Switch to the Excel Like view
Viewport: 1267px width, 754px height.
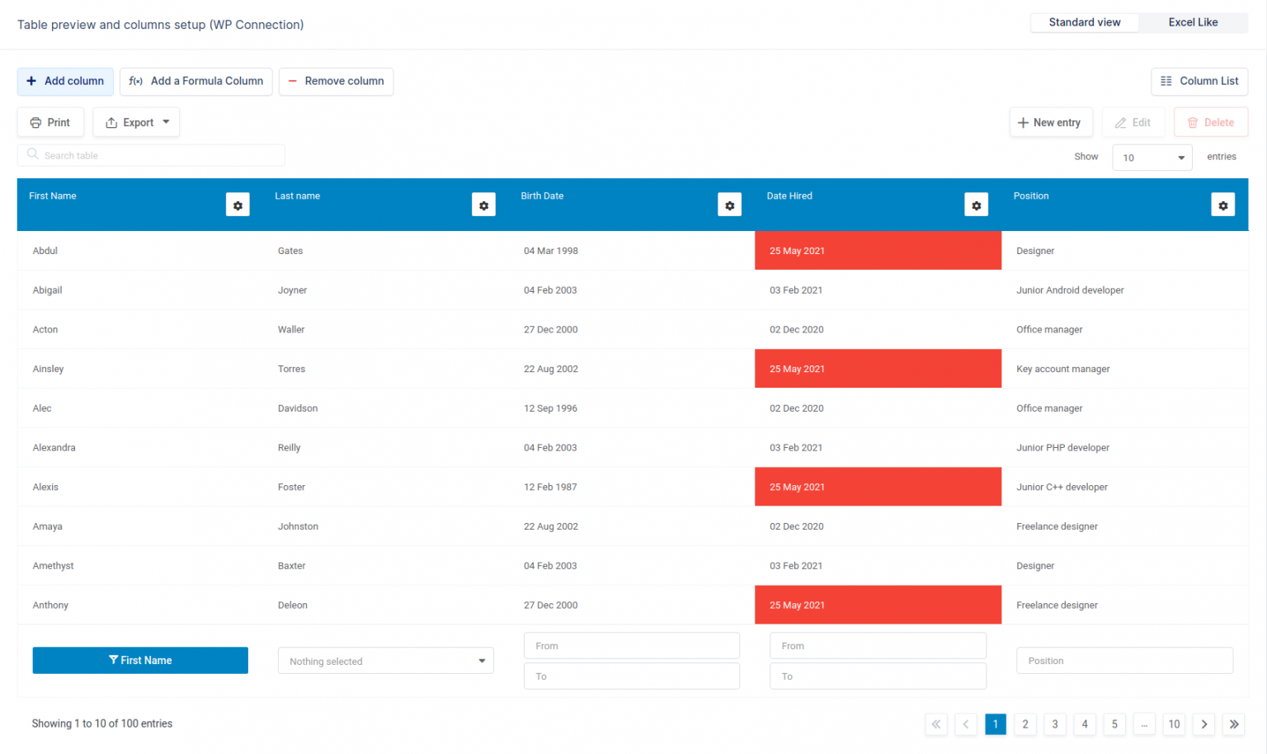tap(1193, 22)
